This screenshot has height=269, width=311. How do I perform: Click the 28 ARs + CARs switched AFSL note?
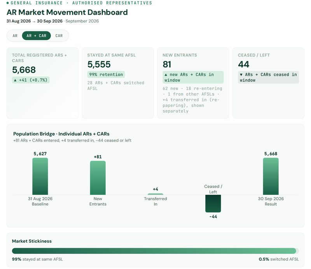pyautogui.click(x=116, y=85)
